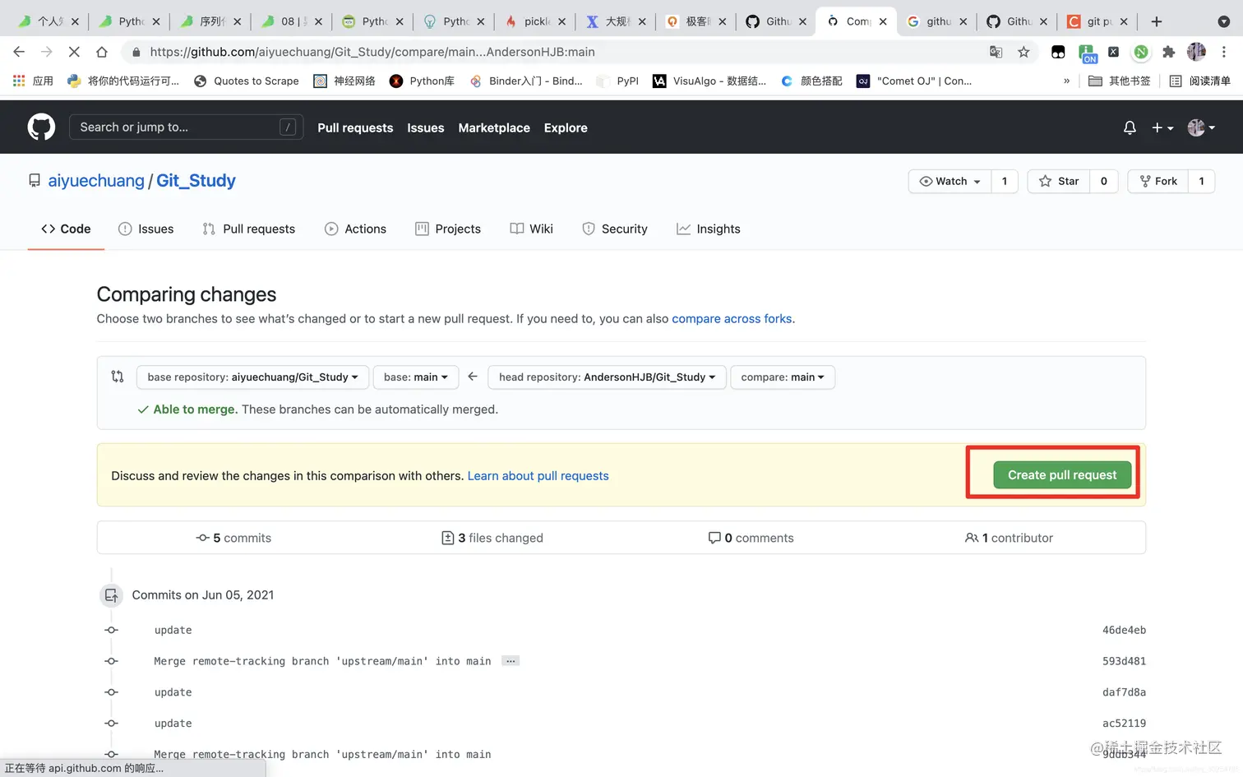Viewport: 1243px width, 777px height.
Task: Go to Marketplace
Action: (x=494, y=127)
